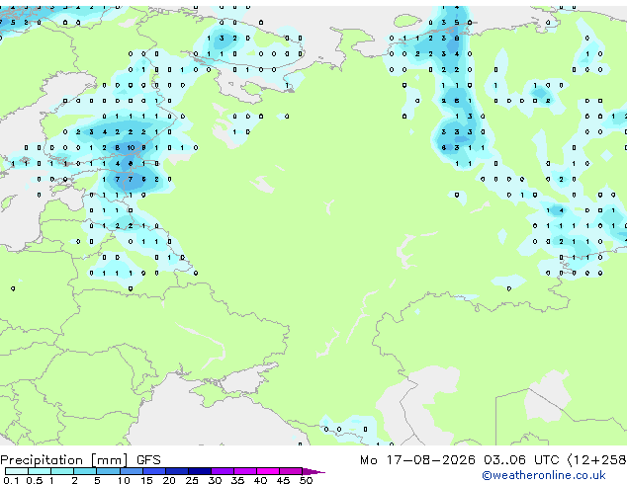Screen dimensions: 627x484
Task: Click the '(12+258' forecast offset text
Action: coord(596,460)
